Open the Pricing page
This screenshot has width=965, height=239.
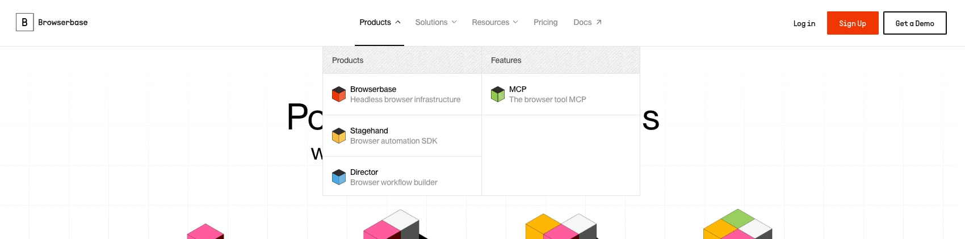[546, 22]
